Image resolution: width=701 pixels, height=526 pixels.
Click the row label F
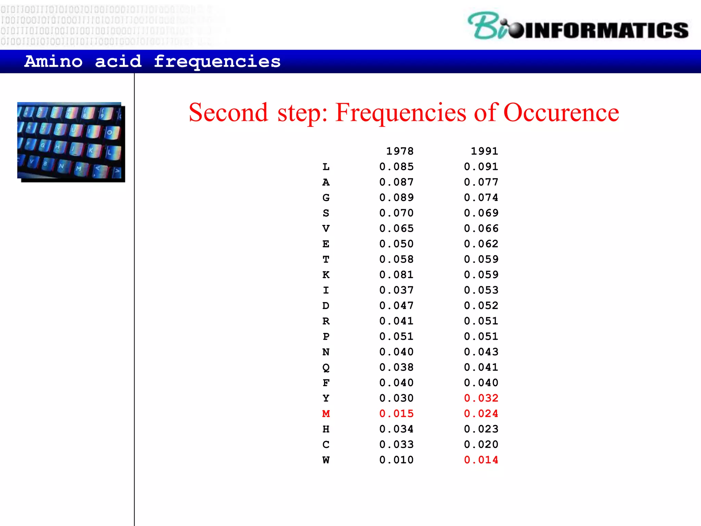click(326, 383)
